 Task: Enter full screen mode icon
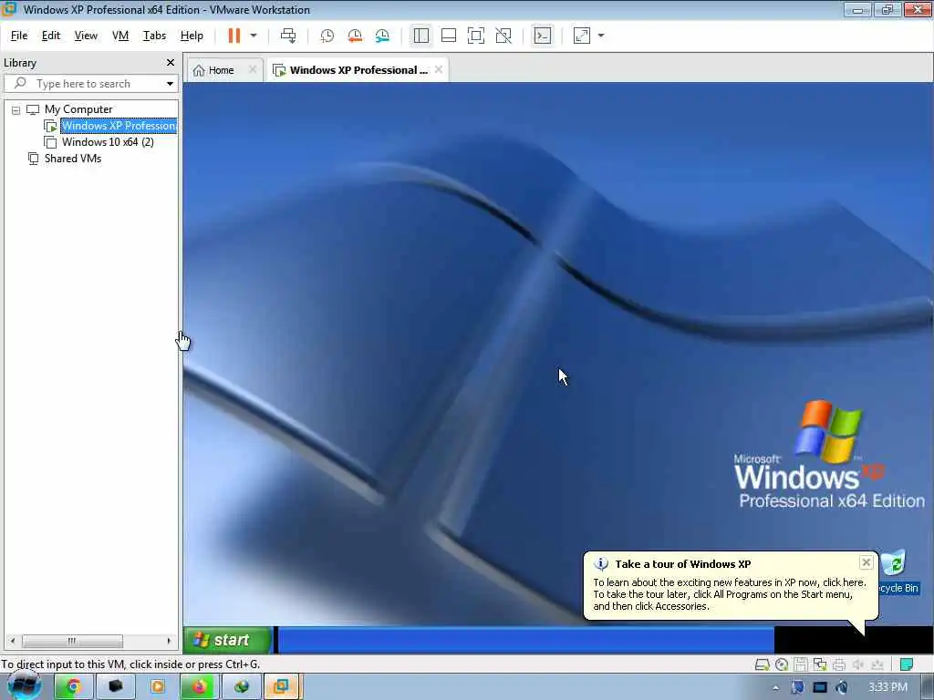pos(476,36)
